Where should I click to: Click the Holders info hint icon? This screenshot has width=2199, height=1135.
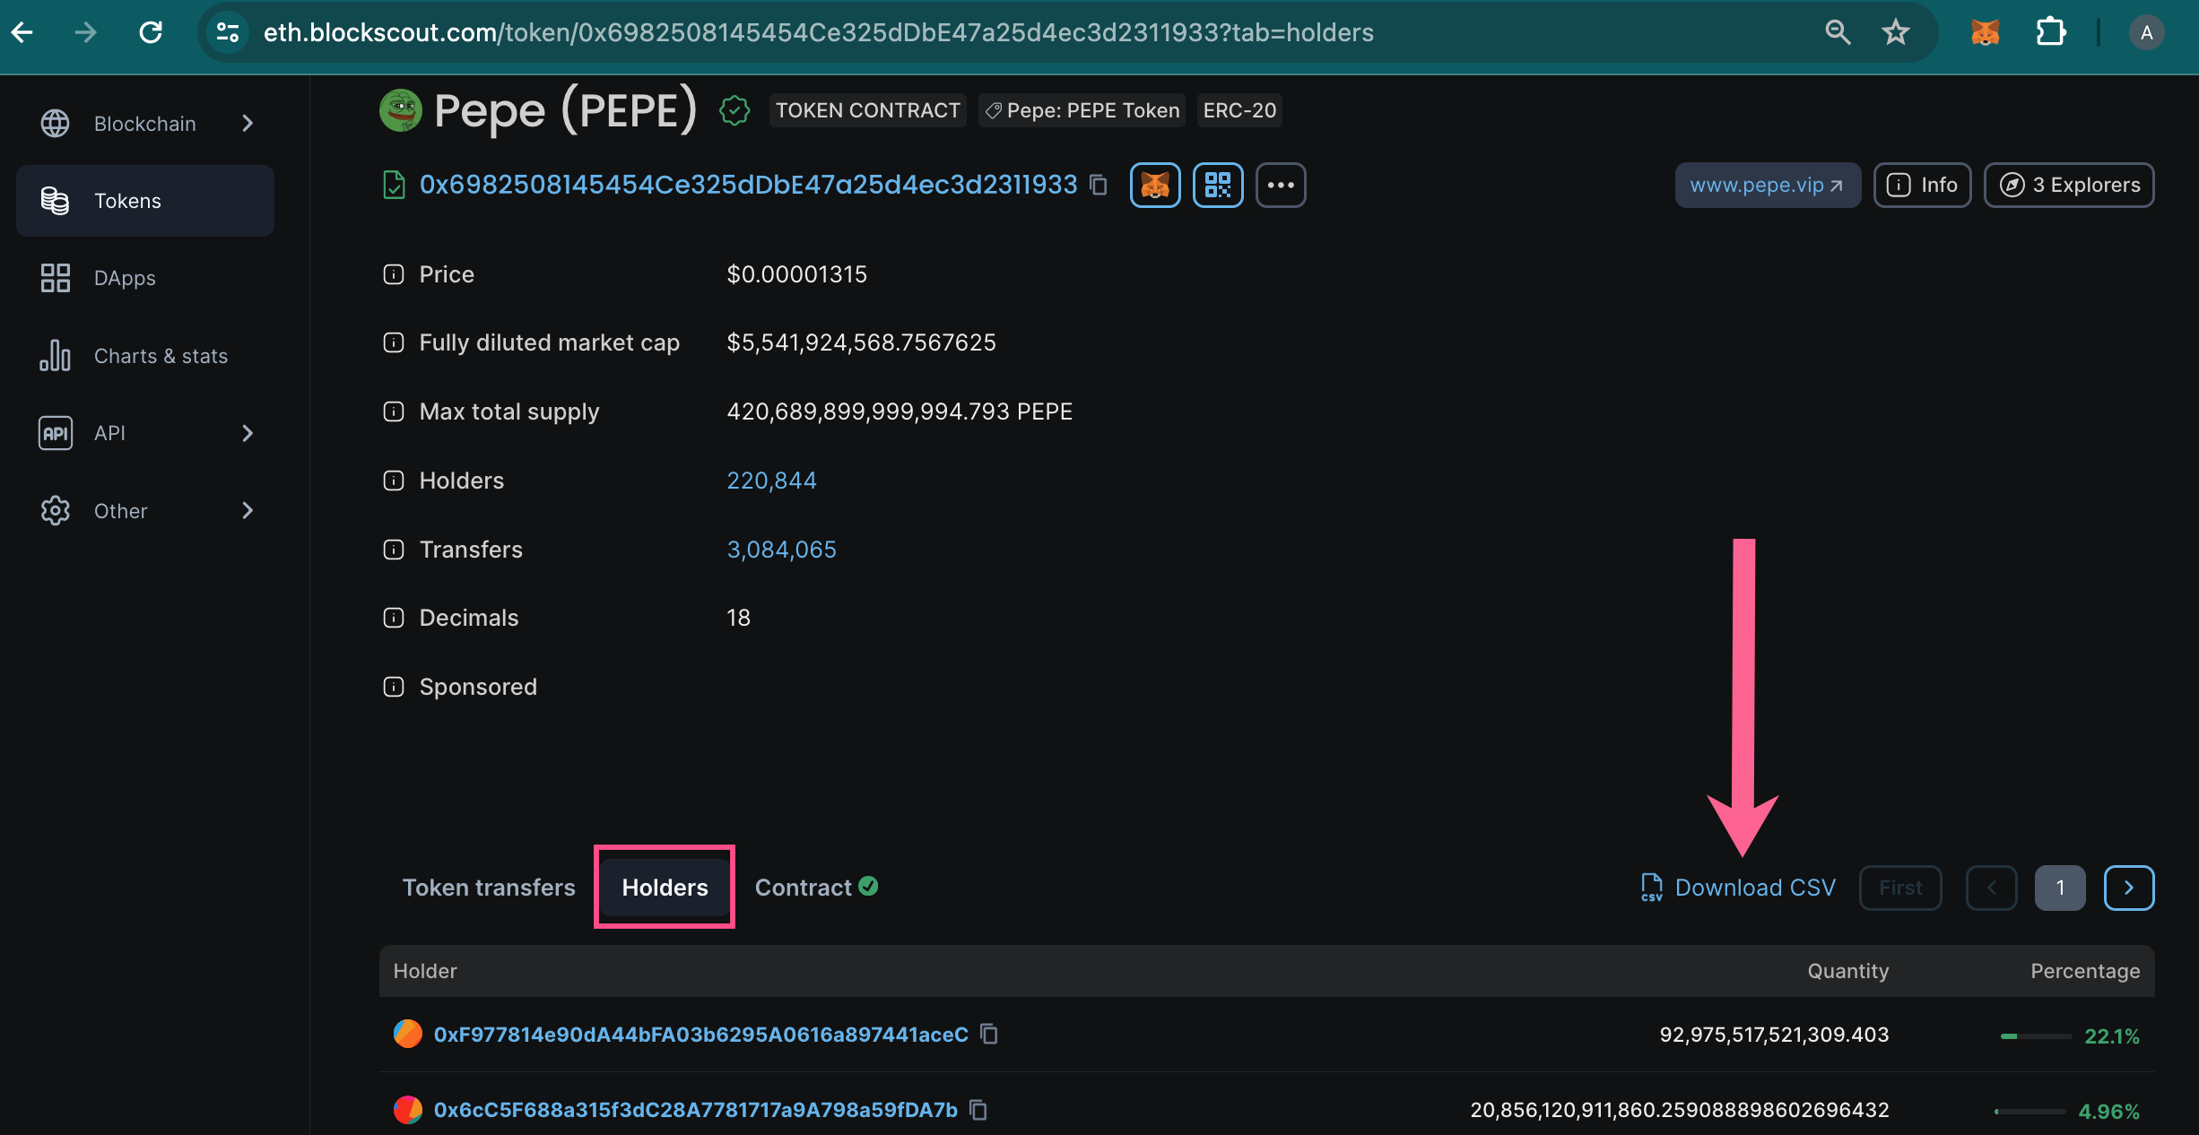click(394, 481)
